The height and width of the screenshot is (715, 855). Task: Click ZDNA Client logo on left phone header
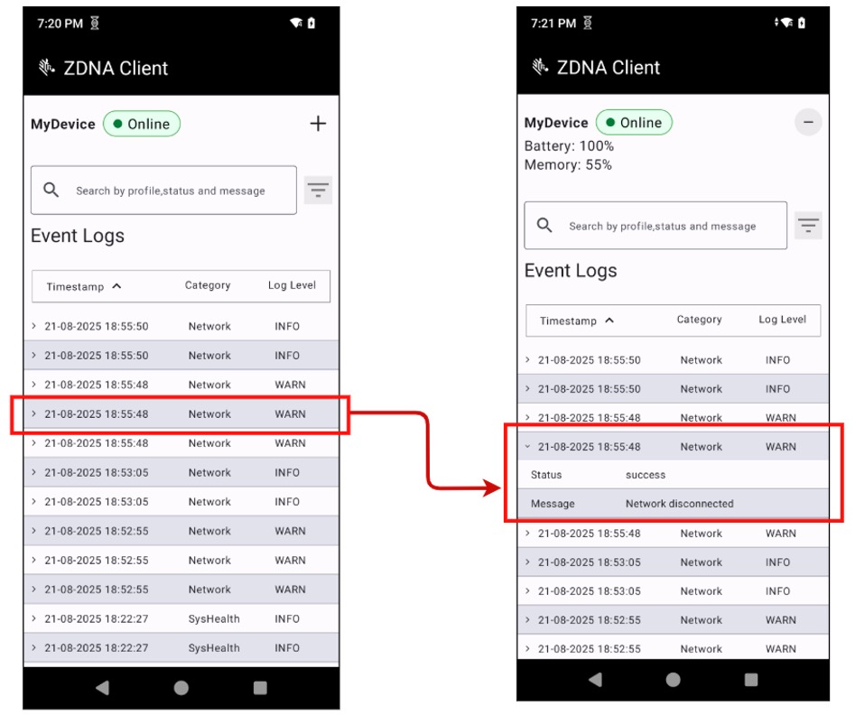coord(46,68)
